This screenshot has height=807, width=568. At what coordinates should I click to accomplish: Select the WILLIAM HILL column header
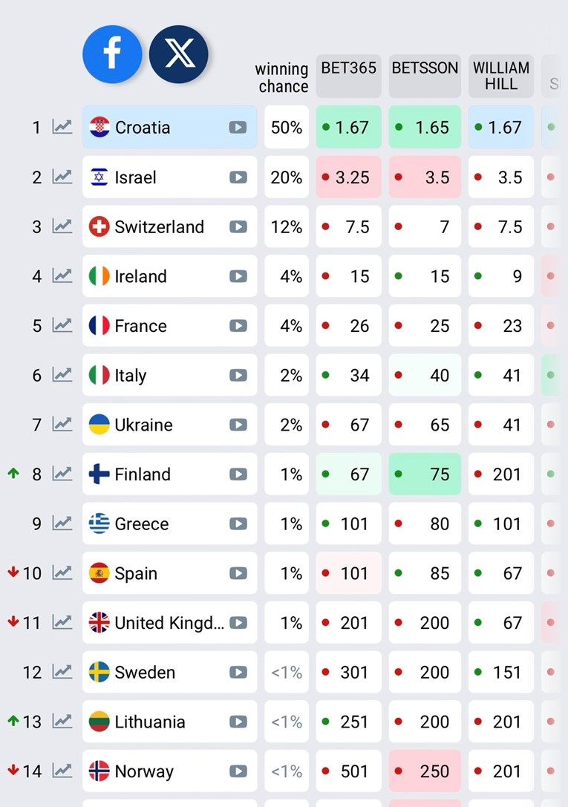click(501, 76)
